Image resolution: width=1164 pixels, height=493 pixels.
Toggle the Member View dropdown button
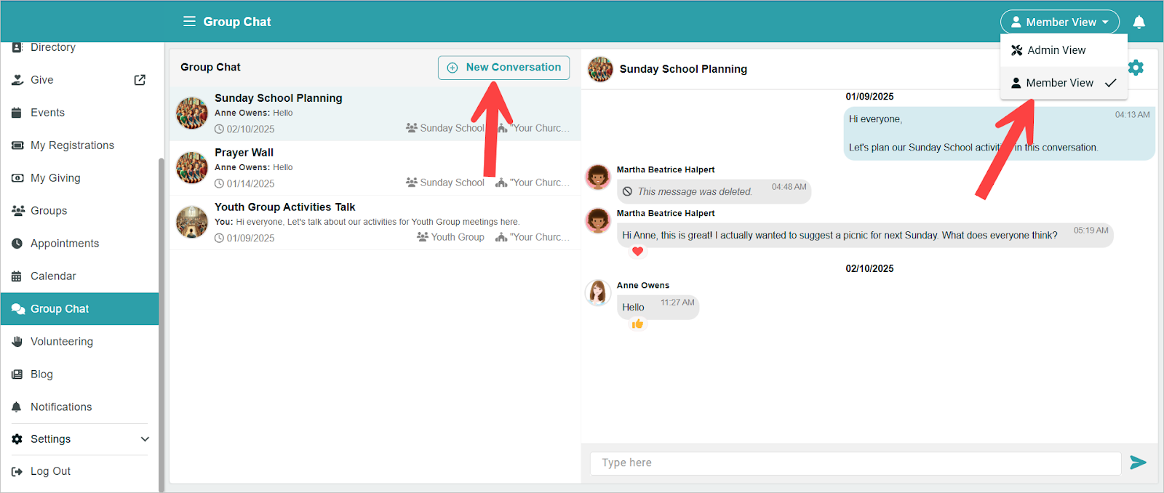(1059, 22)
